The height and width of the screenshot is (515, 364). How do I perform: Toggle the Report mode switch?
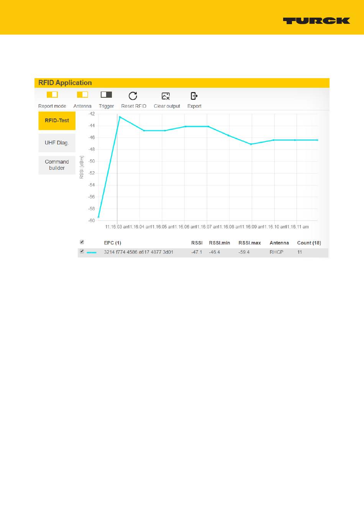point(52,94)
